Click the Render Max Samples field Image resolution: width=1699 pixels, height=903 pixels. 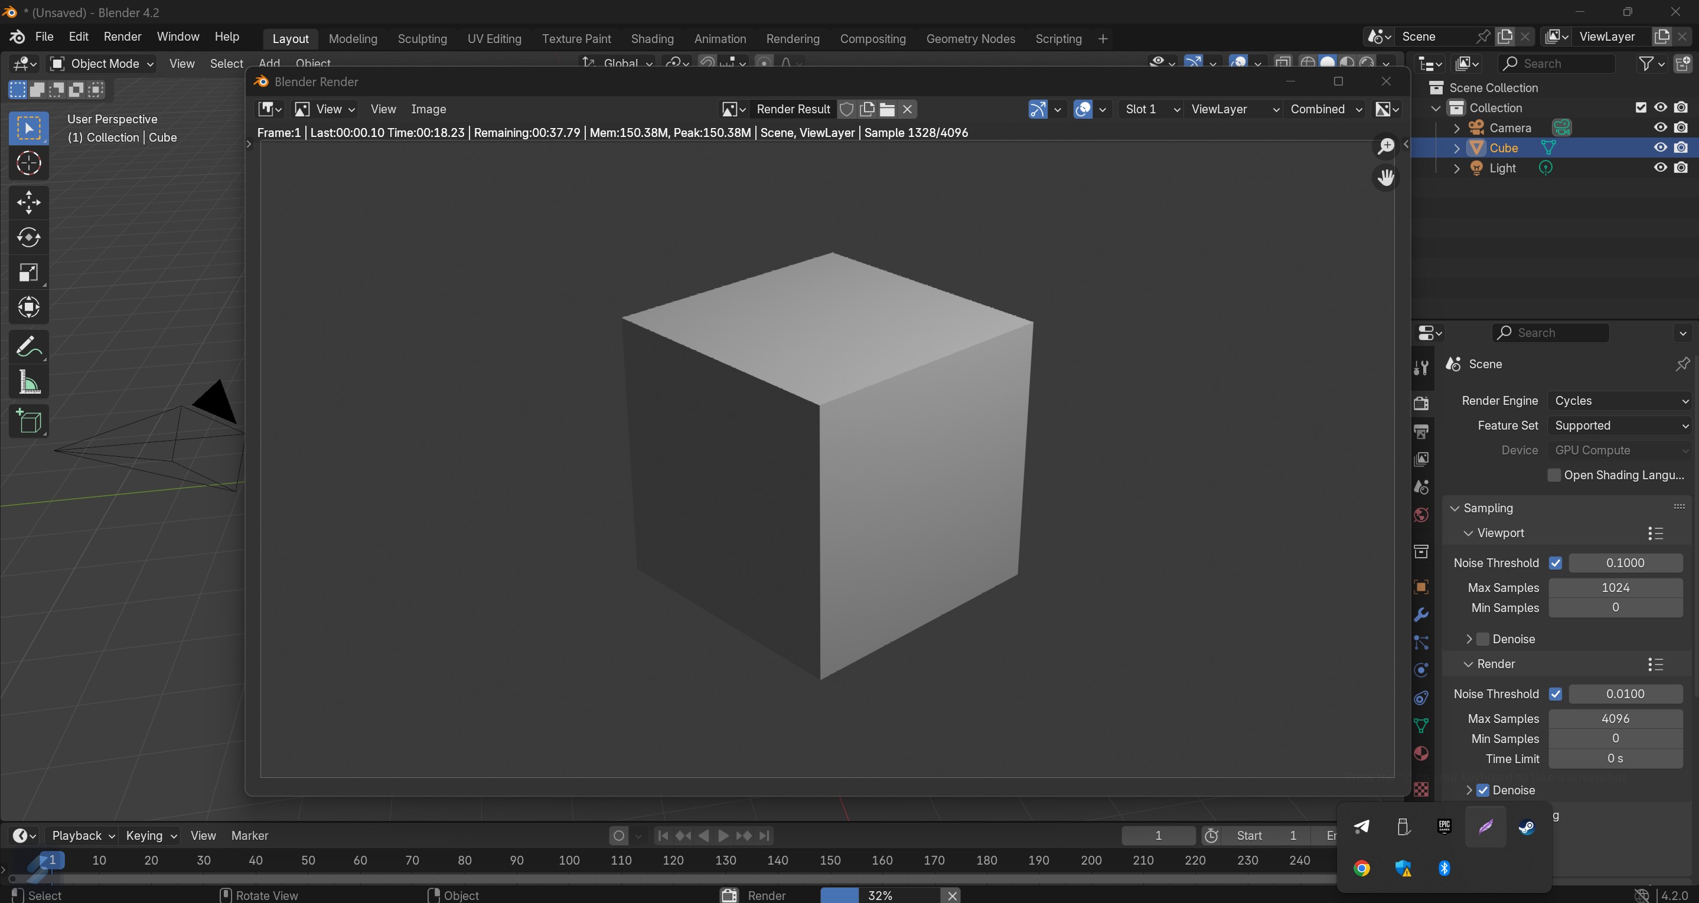point(1615,718)
